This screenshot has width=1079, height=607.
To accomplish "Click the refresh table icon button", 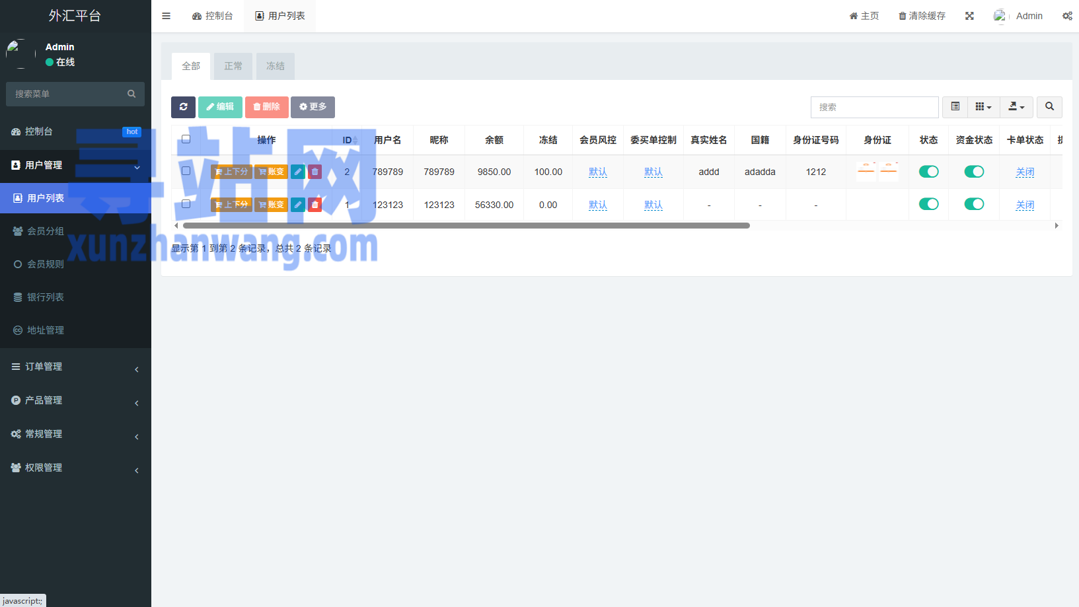I will (183, 107).
